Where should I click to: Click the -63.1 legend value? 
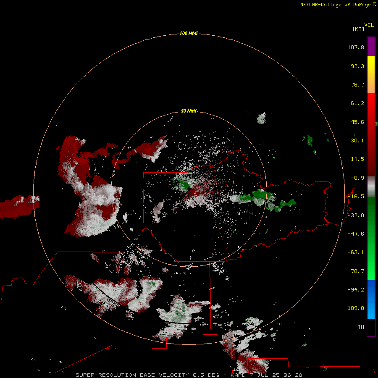(356, 252)
